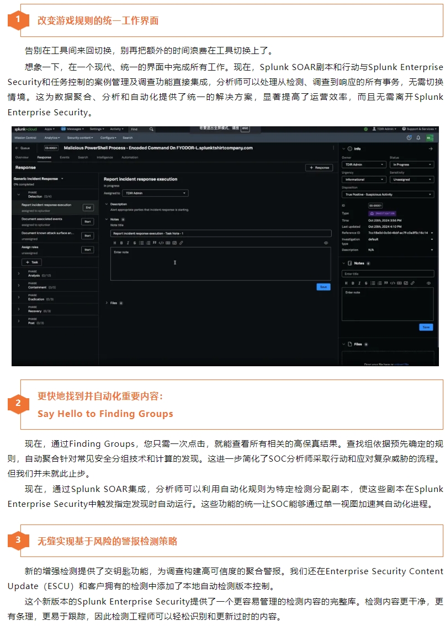Open the Security content menu
This screenshot has height=626, width=445.
point(80,138)
